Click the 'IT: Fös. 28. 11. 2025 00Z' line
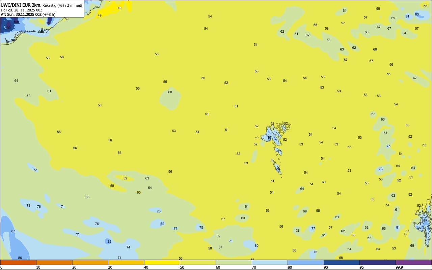The width and height of the screenshot is (432, 270). click(x=21, y=10)
